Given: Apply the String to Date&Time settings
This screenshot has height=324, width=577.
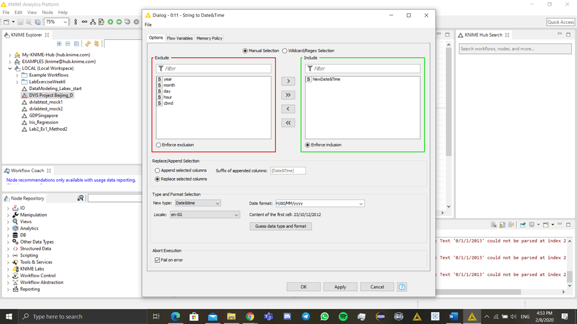Looking at the screenshot, I should point(340,286).
